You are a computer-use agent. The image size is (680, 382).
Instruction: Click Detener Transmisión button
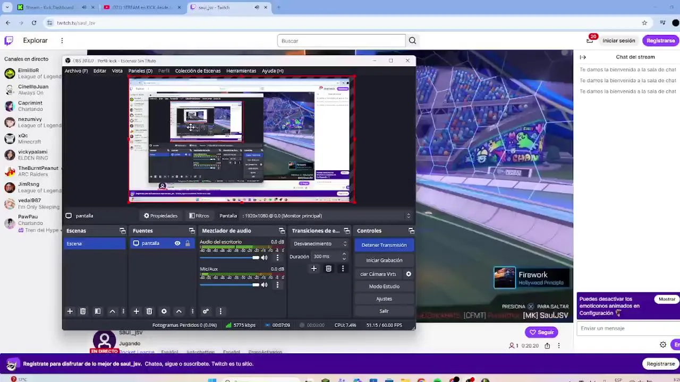point(384,245)
